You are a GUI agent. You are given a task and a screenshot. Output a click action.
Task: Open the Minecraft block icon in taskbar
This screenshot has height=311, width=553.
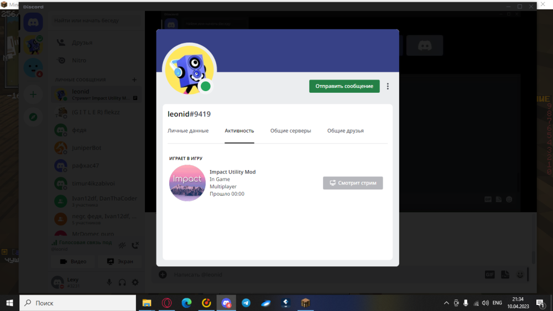[305, 303]
